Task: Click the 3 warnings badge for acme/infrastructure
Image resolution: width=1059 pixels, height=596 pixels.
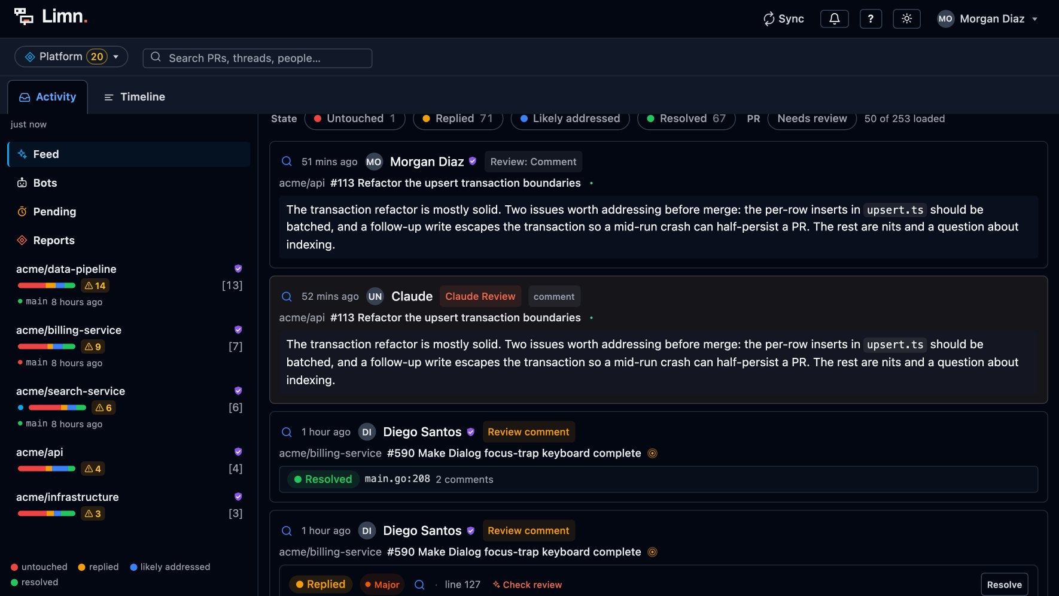Action: (x=93, y=514)
